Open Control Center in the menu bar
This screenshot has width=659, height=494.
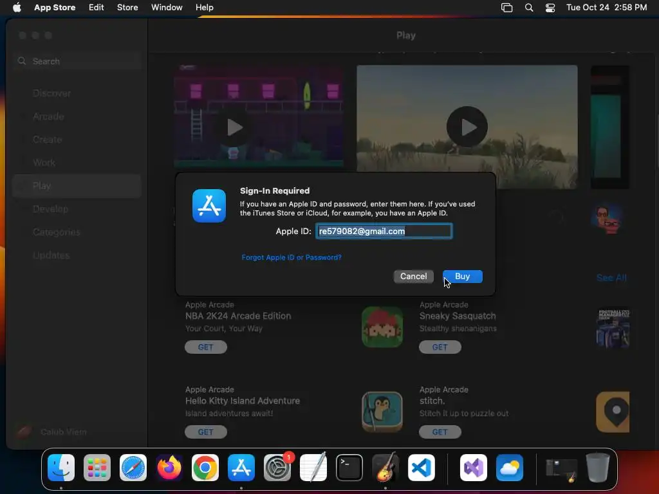pyautogui.click(x=550, y=8)
